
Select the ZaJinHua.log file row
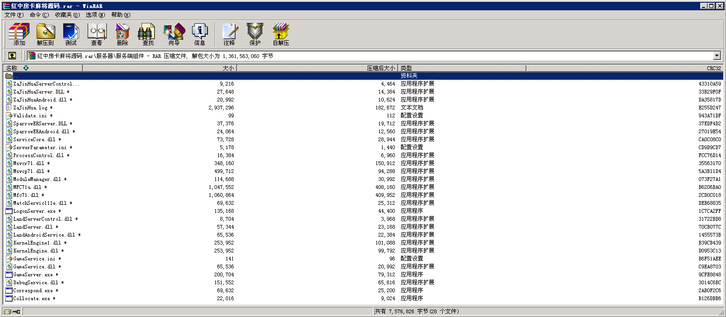click(30, 108)
